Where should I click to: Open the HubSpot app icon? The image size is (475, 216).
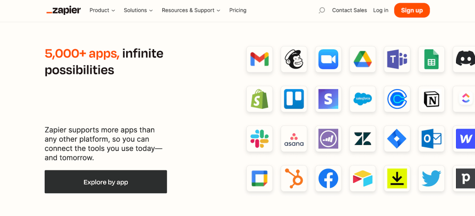pos(294,178)
